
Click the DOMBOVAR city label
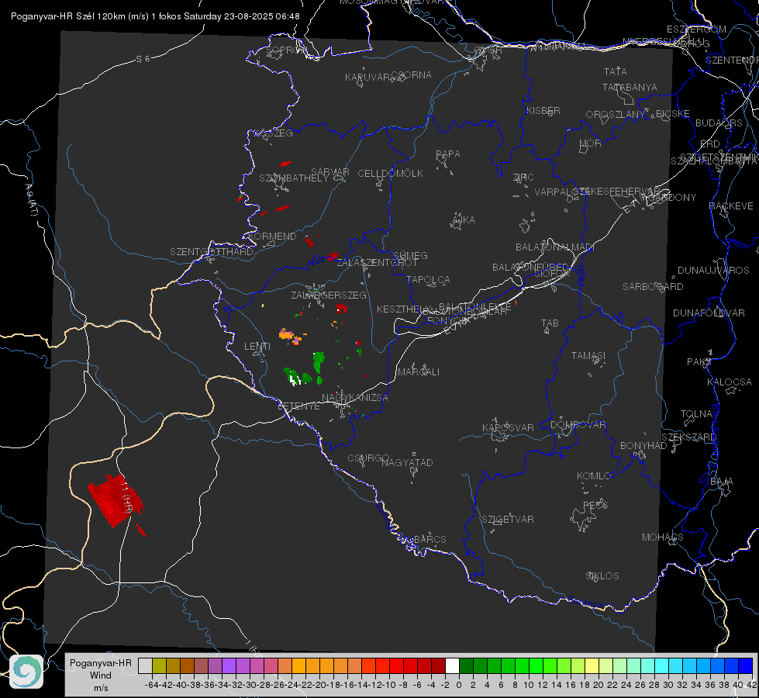(x=578, y=425)
